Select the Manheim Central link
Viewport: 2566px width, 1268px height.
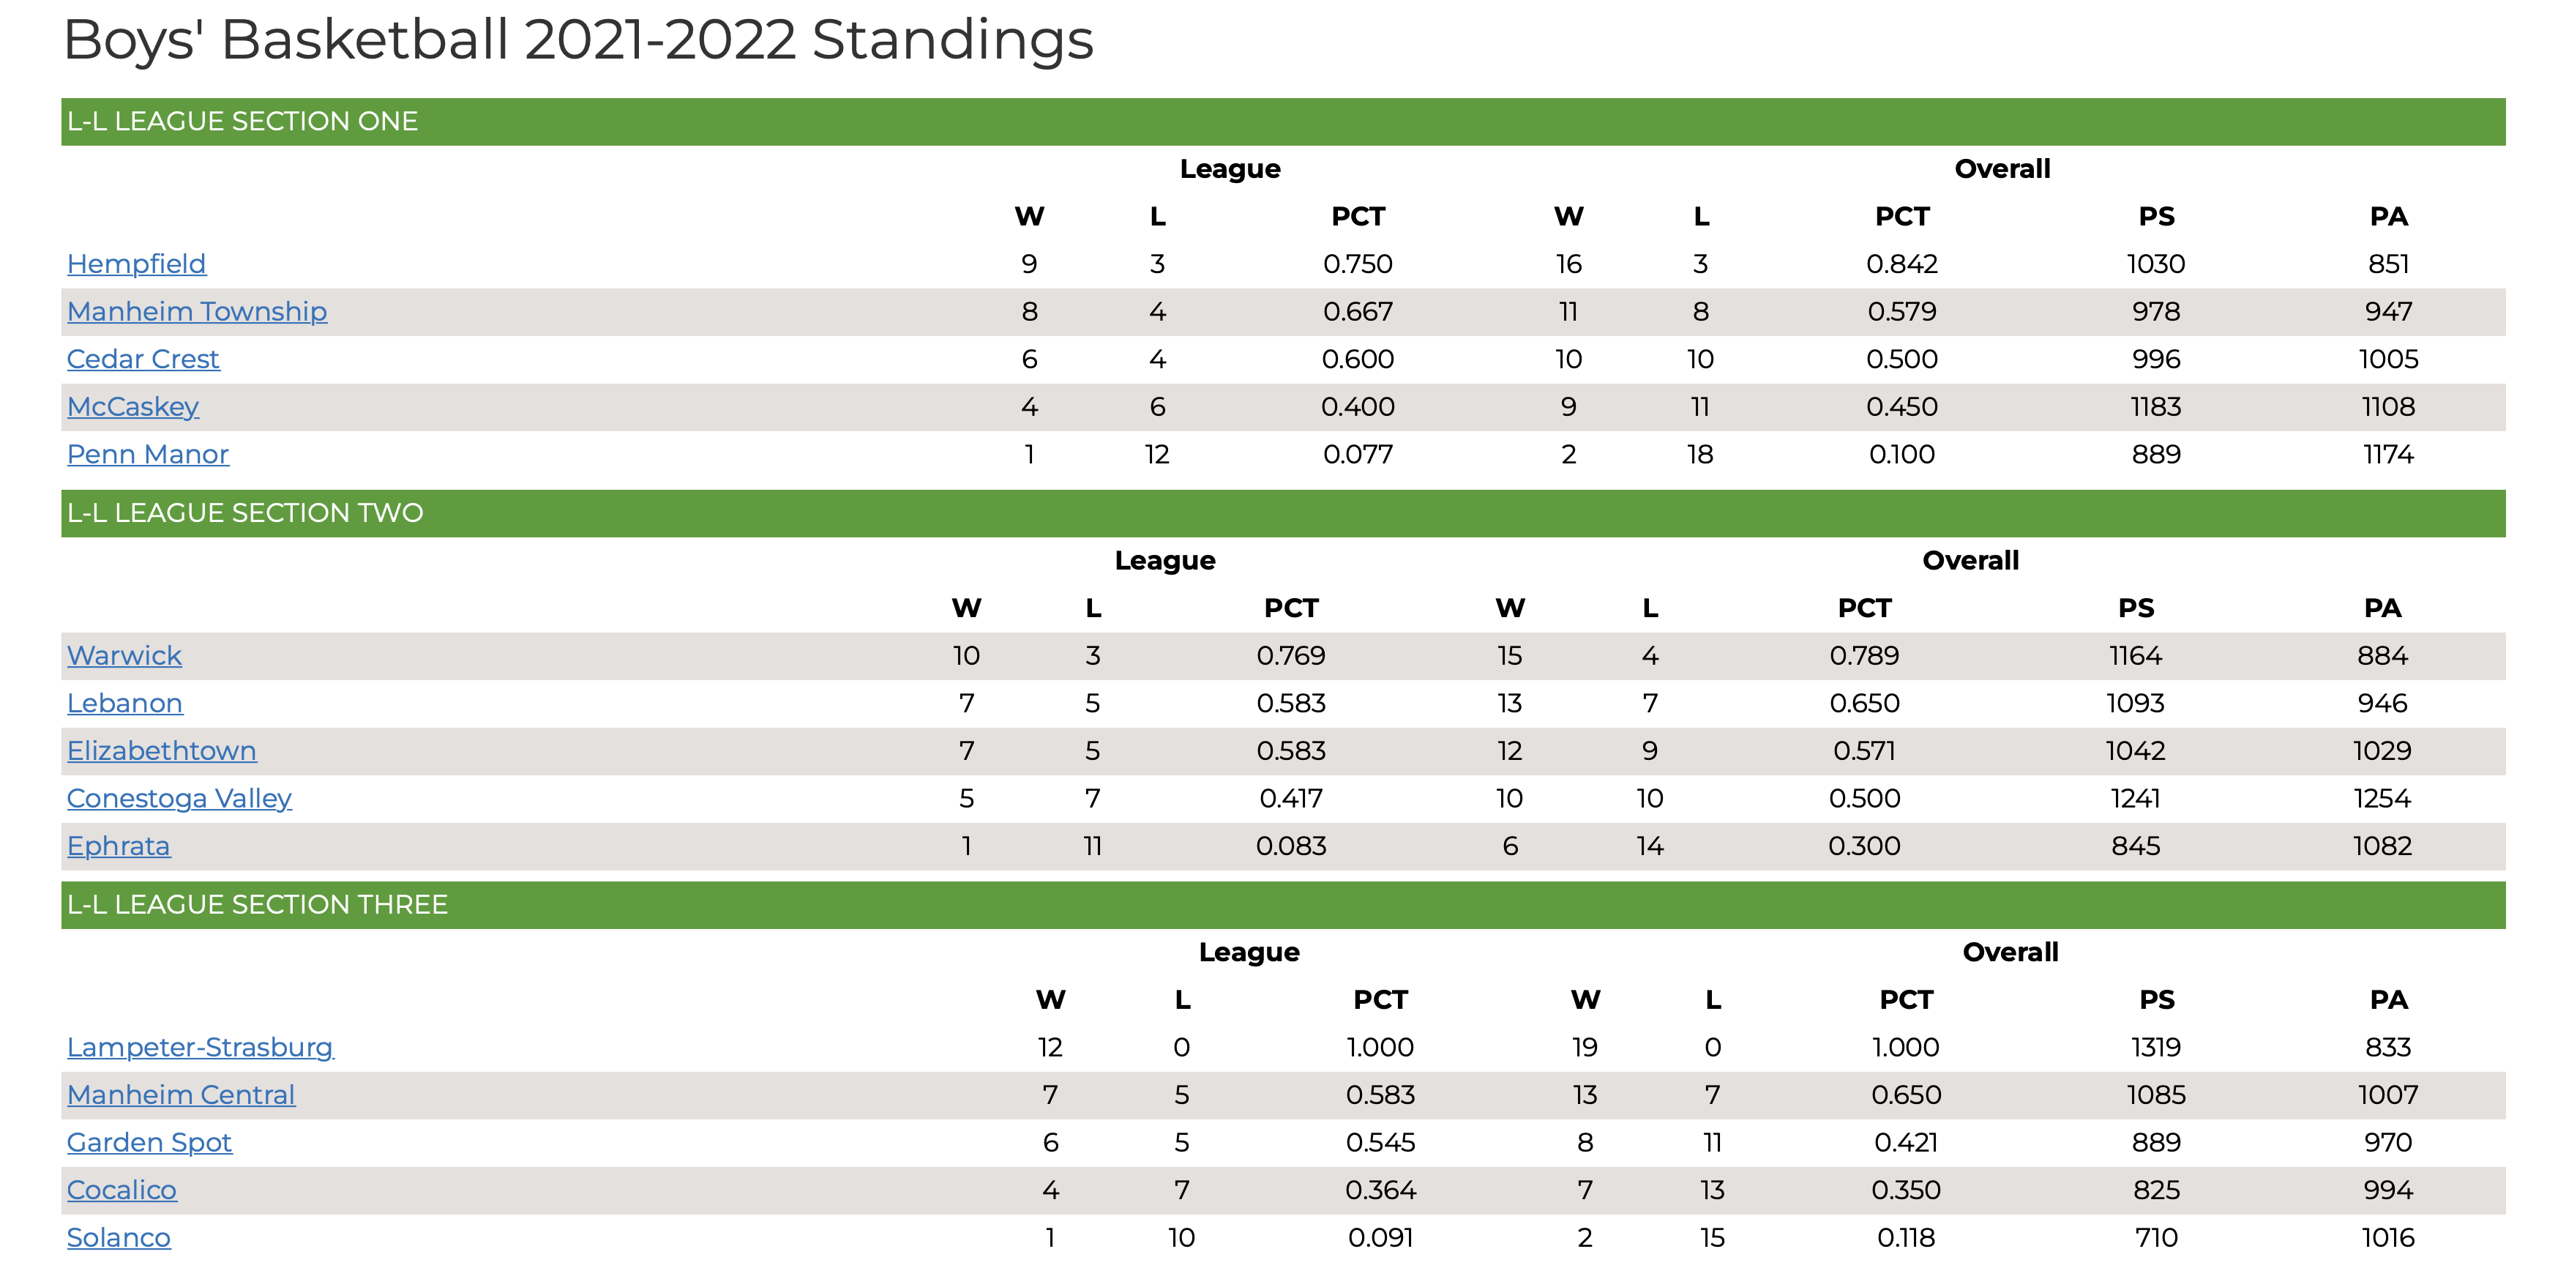coord(180,1094)
